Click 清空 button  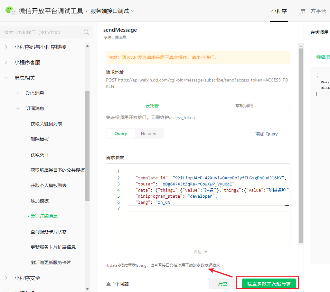[x=222, y=284]
